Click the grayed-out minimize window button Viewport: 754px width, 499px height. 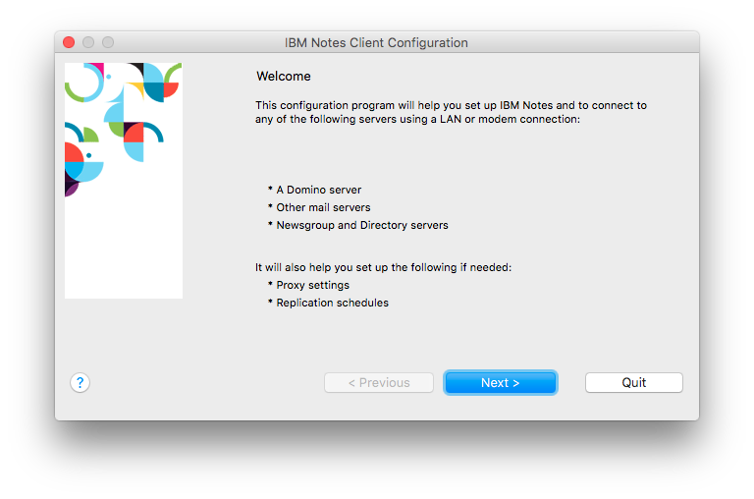88,42
